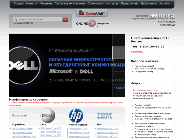Open 'Где купить сервер?' question
The height and width of the screenshot is (138, 184).
(x=145, y=71)
